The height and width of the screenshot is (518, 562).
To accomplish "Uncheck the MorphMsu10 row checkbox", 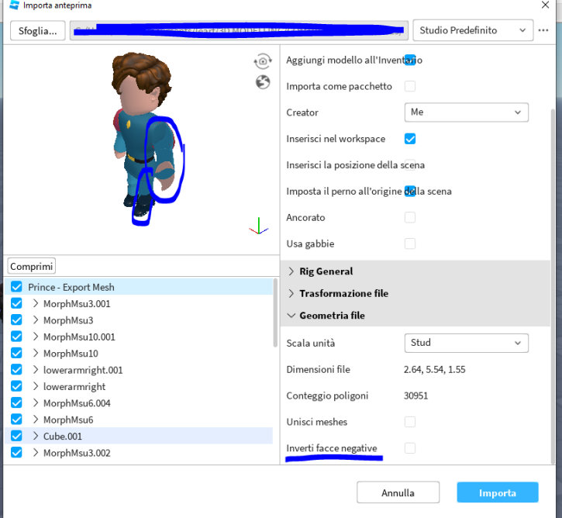I will pyautogui.click(x=16, y=353).
